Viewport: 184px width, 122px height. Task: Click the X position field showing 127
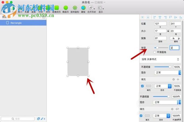[x=160, y=23]
